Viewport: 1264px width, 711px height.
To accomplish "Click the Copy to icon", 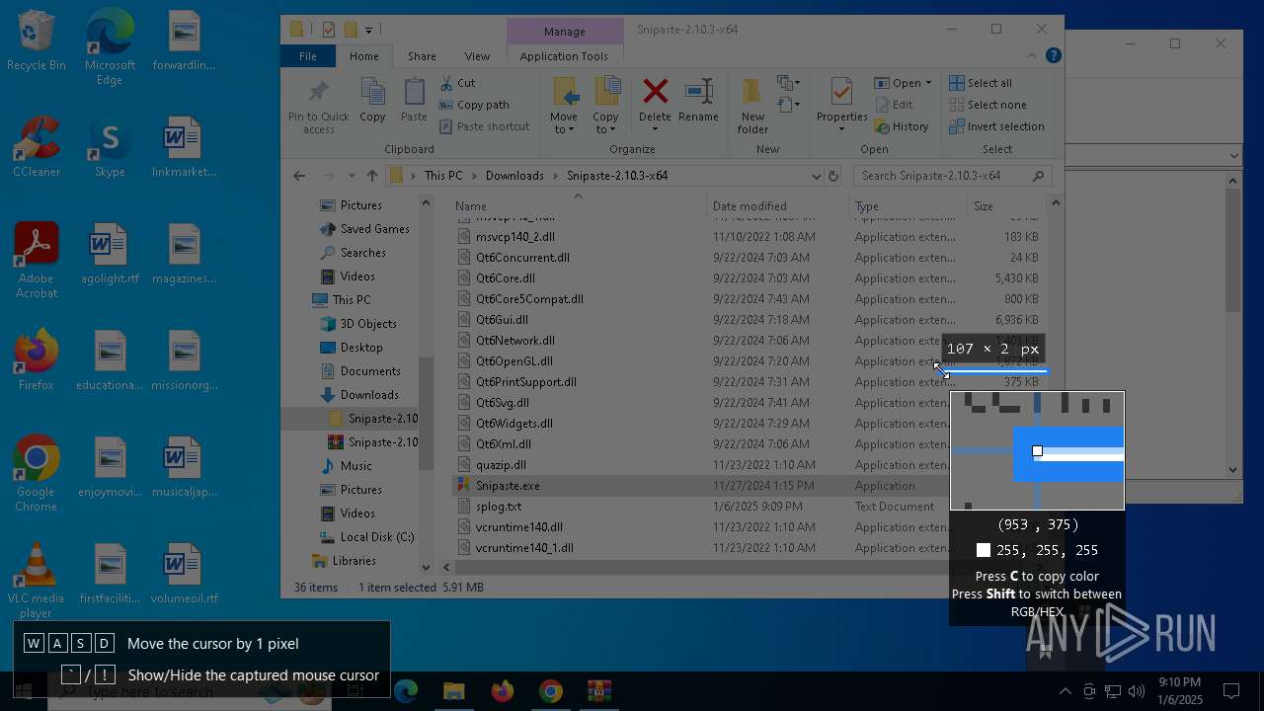I will (606, 91).
